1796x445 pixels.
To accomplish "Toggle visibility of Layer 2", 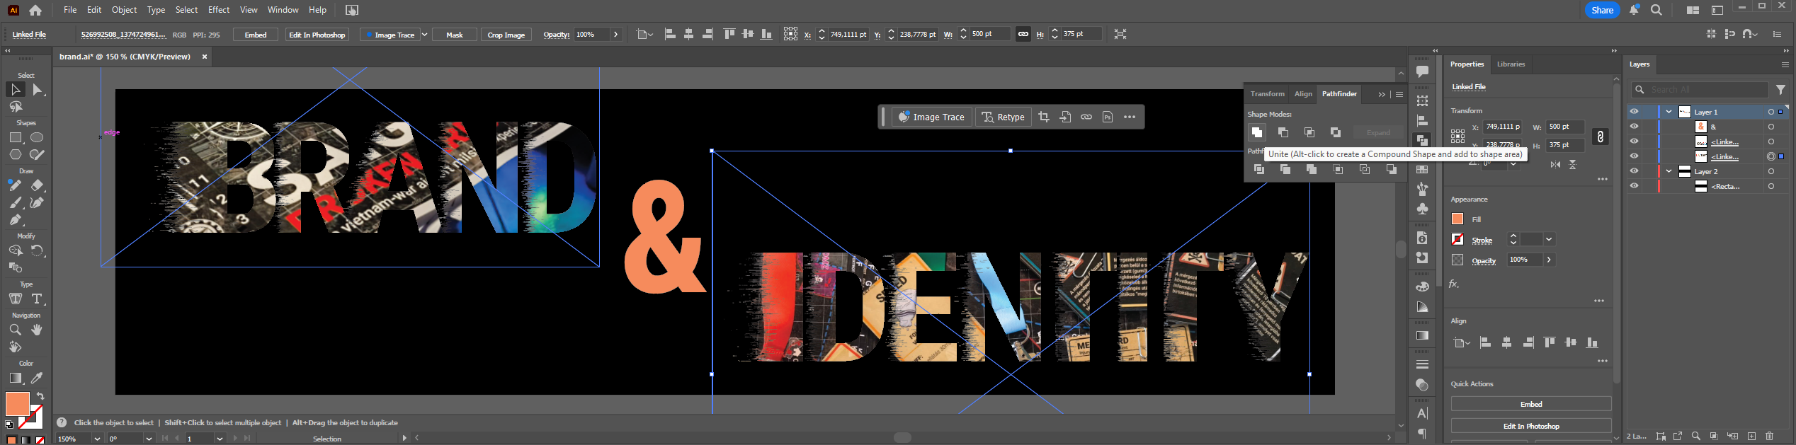I will [x=1634, y=171].
